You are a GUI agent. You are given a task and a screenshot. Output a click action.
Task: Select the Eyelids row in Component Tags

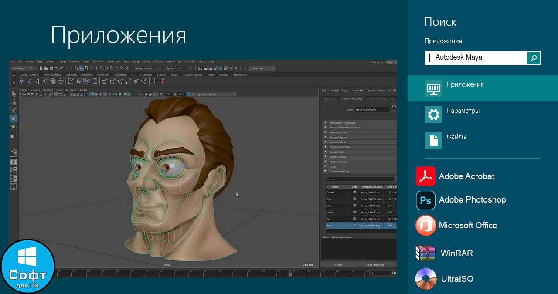(x=361, y=212)
